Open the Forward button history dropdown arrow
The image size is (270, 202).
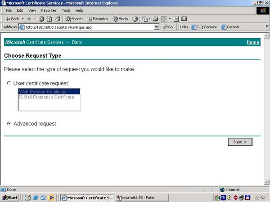(x=35, y=19)
